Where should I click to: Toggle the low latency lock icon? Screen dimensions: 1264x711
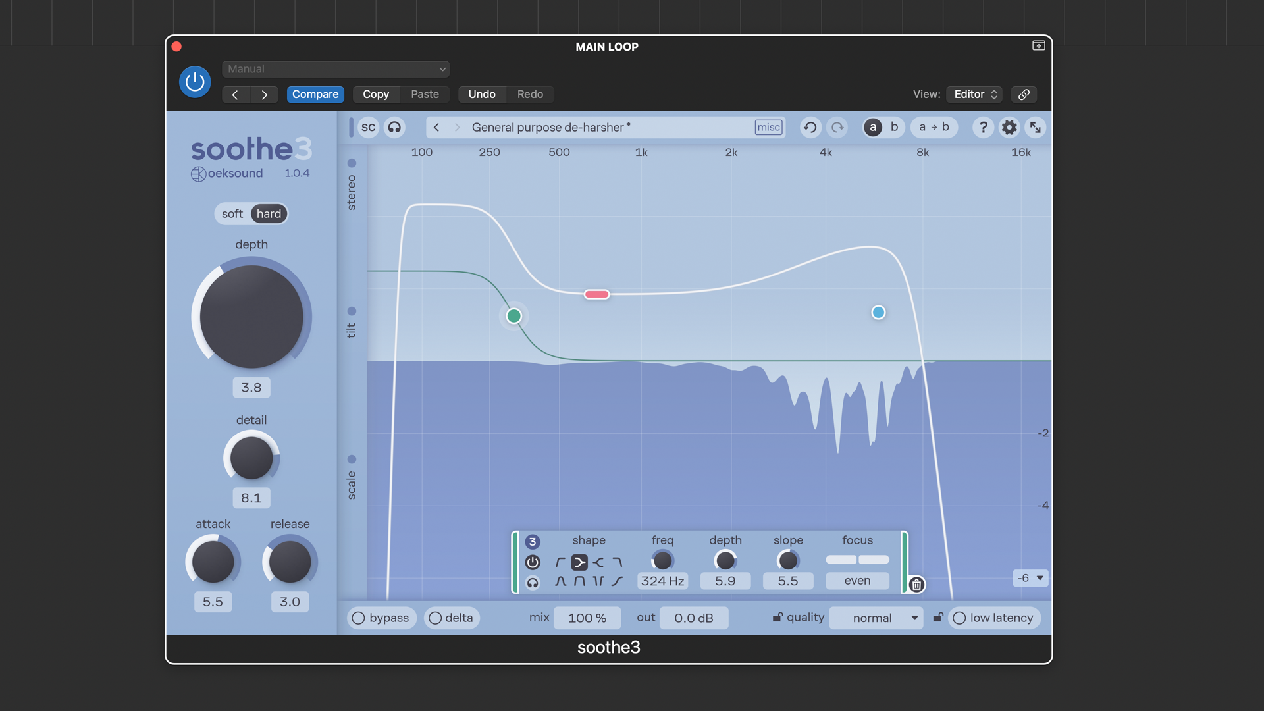click(938, 618)
